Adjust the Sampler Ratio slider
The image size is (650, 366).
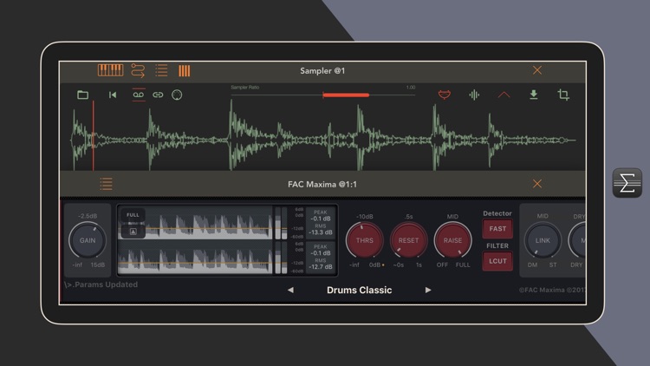pos(323,95)
